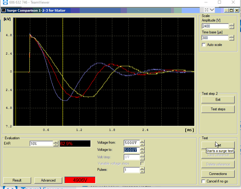The width and height of the screenshot is (241, 189).
Task: Increase the Voltage from value stepper
Action: [142, 141]
